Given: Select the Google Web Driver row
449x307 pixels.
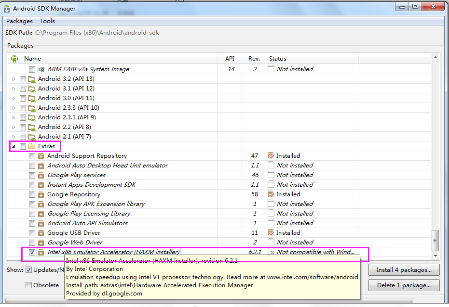Looking at the screenshot, I should 219,243.
